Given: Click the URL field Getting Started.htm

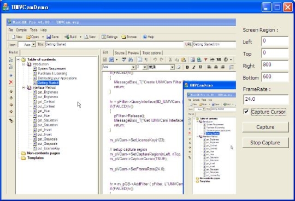Looking at the screenshot, I should pyautogui.click(x=214, y=45).
